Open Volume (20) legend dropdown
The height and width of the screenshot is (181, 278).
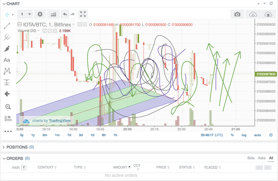click(39, 31)
